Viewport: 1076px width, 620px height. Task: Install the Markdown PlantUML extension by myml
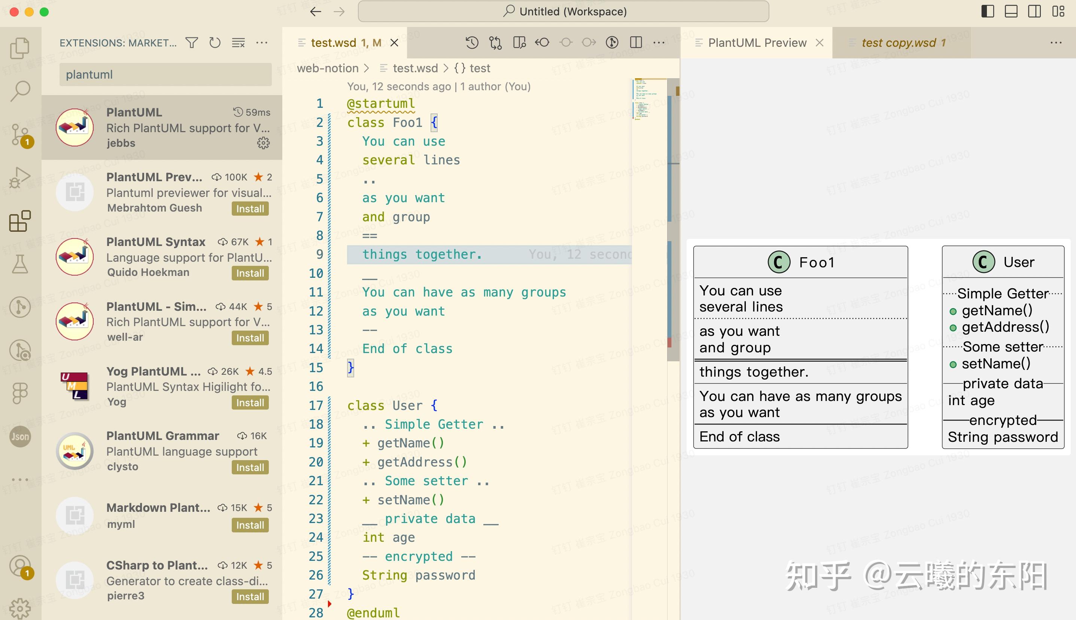pyautogui.click(x=250, y=525)
